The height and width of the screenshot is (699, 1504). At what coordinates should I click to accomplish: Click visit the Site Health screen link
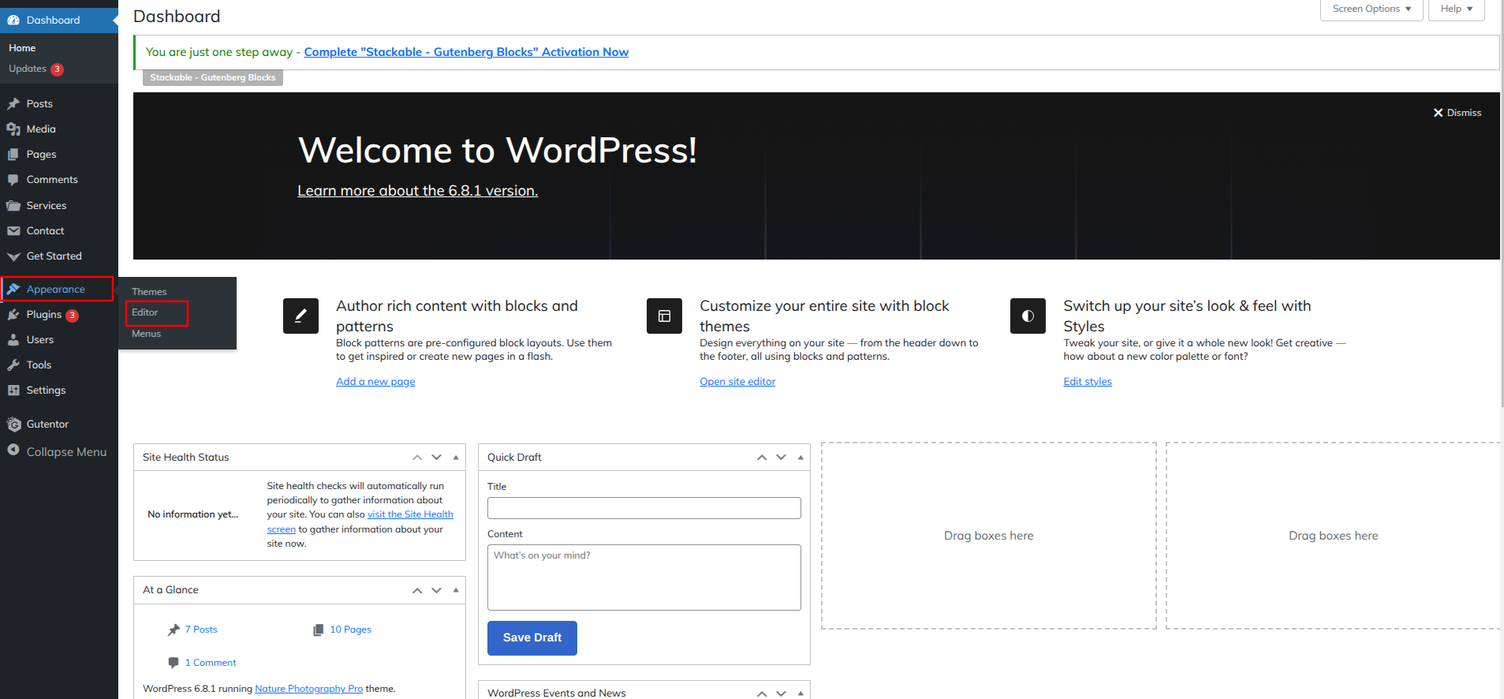[410, 514]
